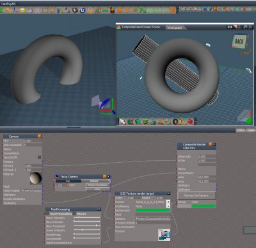Expand the scene toolbar overflow arrow

click(196, 122)
